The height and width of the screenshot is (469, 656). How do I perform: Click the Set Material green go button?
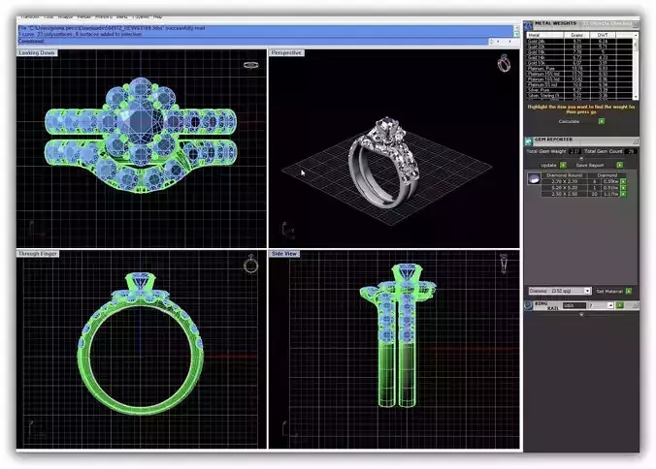(x=629, y=291)
